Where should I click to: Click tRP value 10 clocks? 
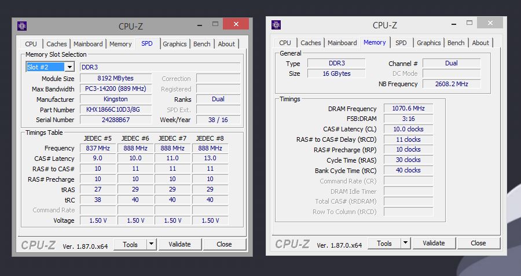408,149
